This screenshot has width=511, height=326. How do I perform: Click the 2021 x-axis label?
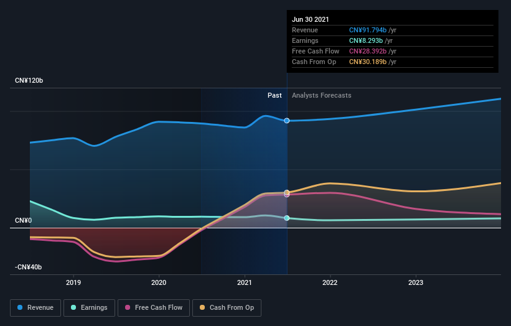coord(245,282)
